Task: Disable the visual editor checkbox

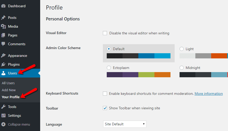Action: (x=105, y=33)
